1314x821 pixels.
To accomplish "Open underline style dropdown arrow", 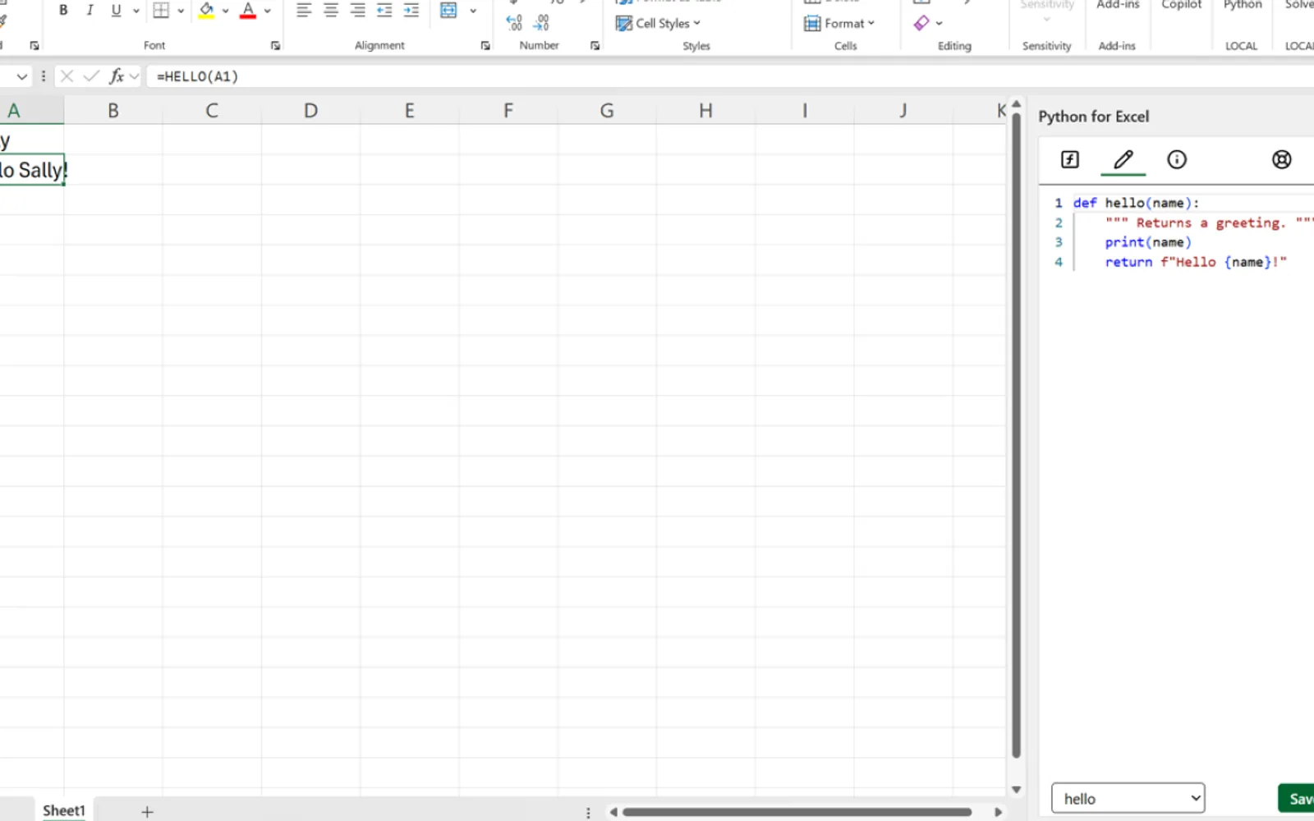I will click(136, 11).
